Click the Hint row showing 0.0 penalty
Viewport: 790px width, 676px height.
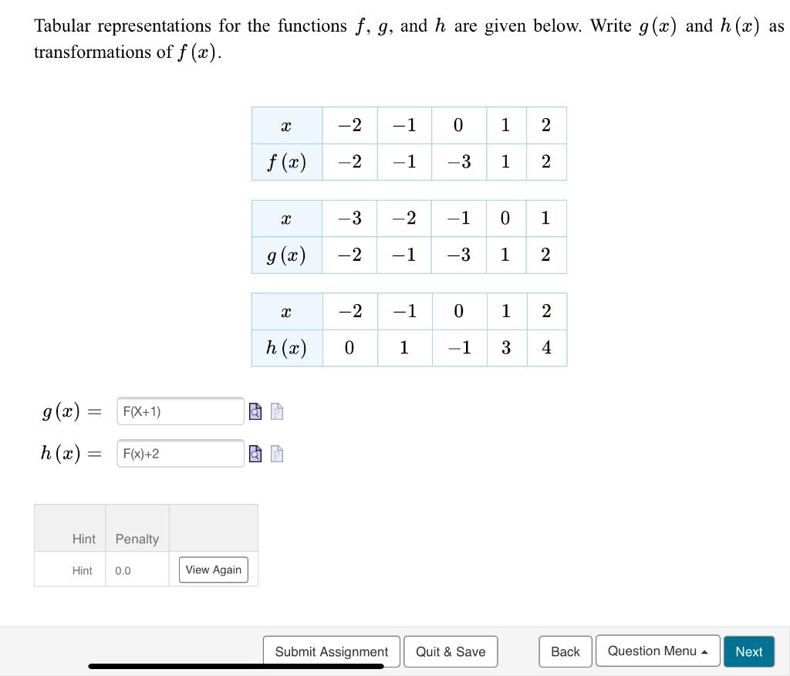pos(83,570)
